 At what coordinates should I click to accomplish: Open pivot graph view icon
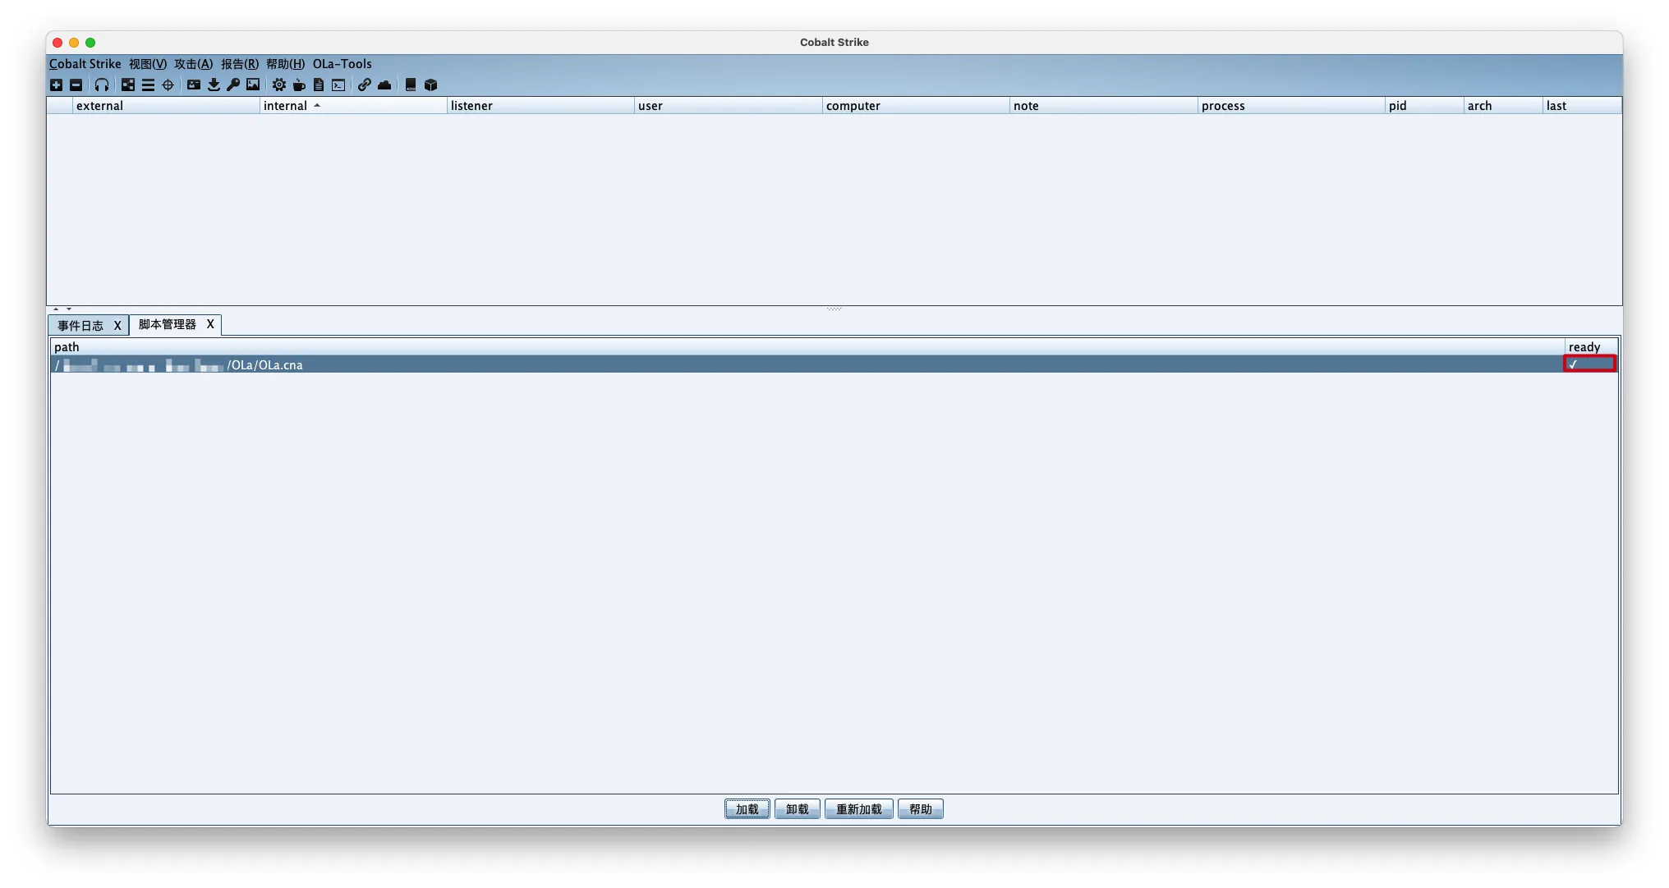128,85
